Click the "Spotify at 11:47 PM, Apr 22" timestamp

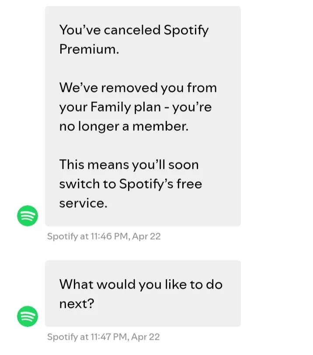click(104, 337)
